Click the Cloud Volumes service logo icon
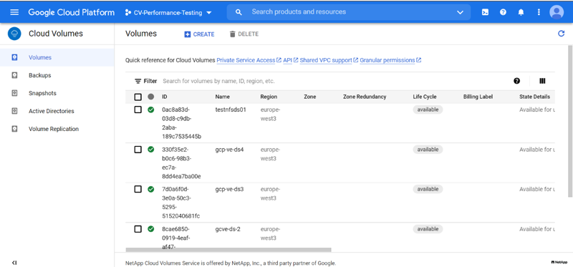Image resolution: width=573 pixels, height=267 pixels. [14, 34]
